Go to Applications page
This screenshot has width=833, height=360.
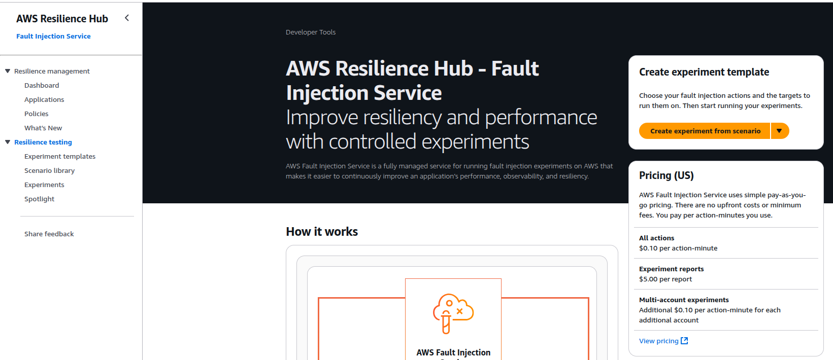point(44,99)
